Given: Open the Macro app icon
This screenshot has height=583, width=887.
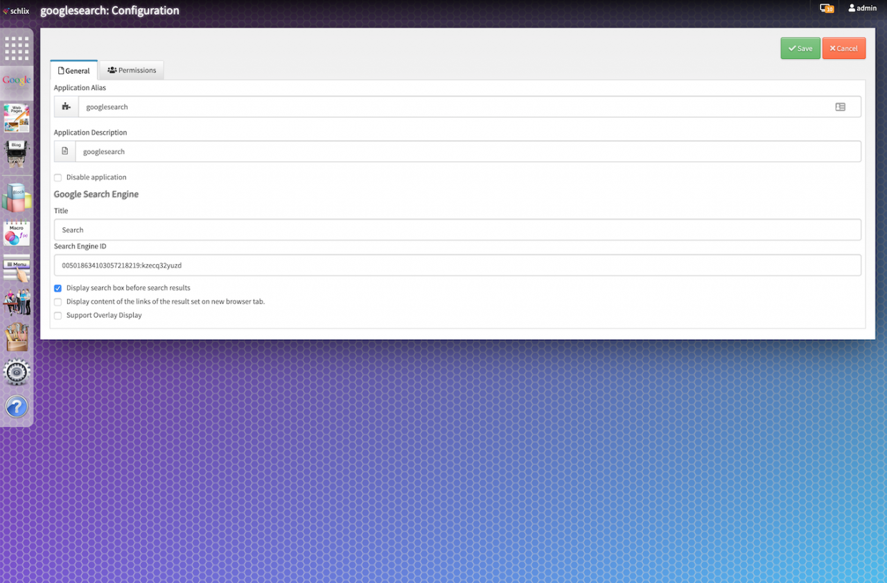Looking at the screenshot, I should [x=17, y=234].
